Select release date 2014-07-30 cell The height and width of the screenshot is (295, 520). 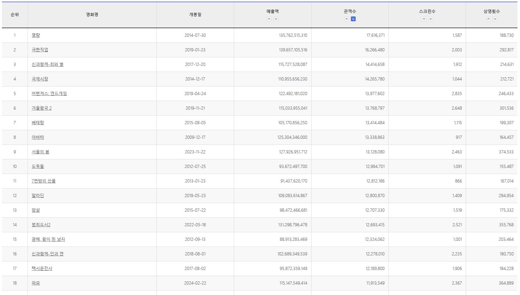point(195,35)
